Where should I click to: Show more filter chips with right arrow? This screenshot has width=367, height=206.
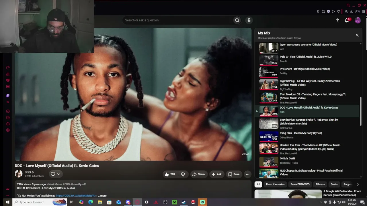(358, 185)
